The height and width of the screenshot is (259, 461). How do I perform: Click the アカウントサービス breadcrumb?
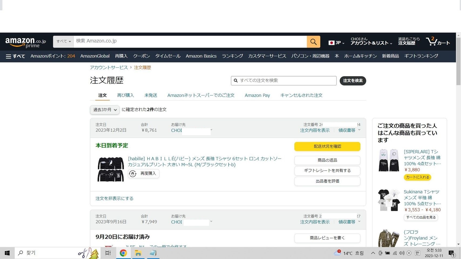(x=109, y=67)
